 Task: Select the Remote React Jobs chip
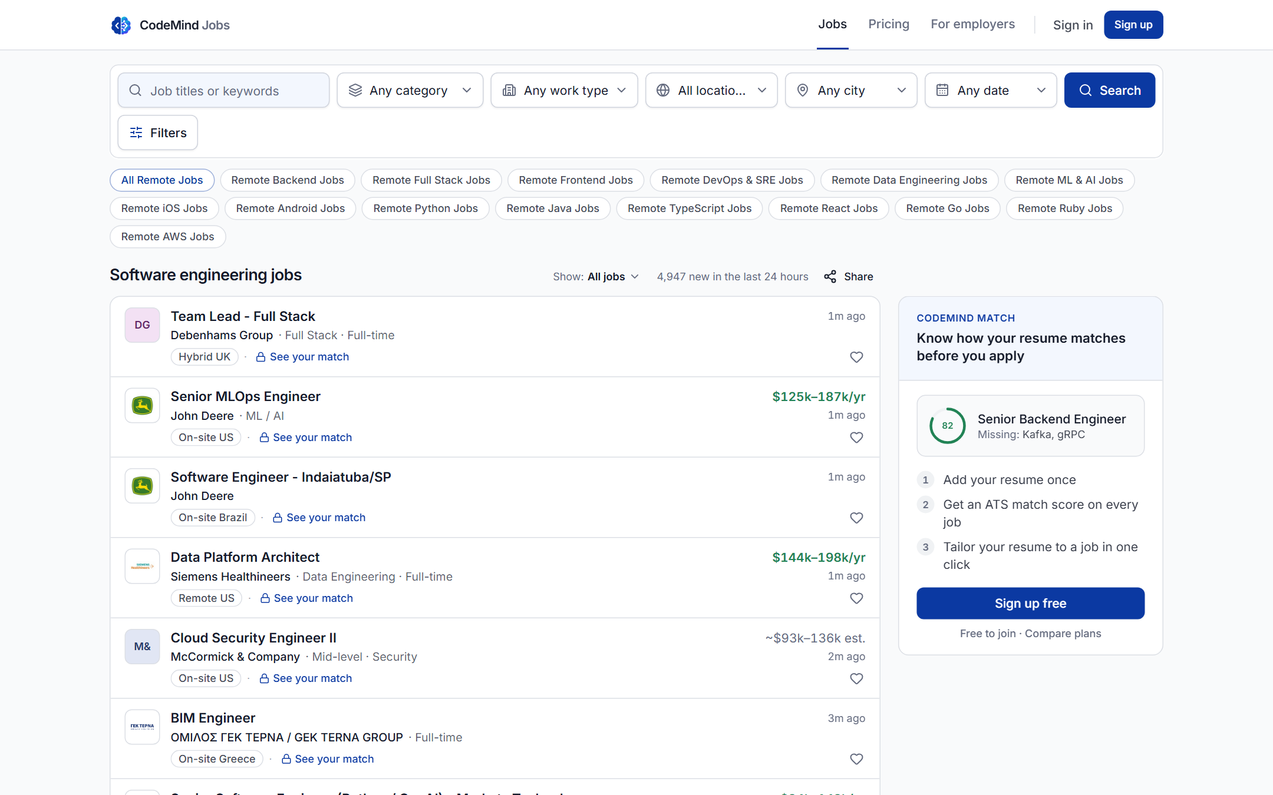[829, 208]
